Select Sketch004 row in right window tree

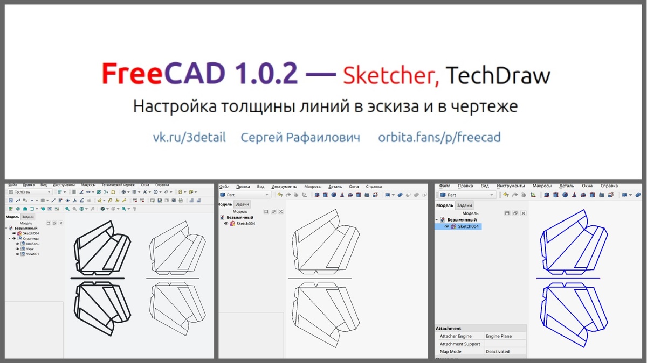point(458,226)
